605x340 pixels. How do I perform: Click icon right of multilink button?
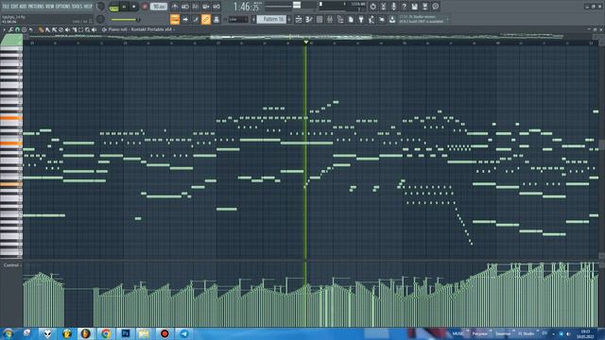click(x=216, y=19)
